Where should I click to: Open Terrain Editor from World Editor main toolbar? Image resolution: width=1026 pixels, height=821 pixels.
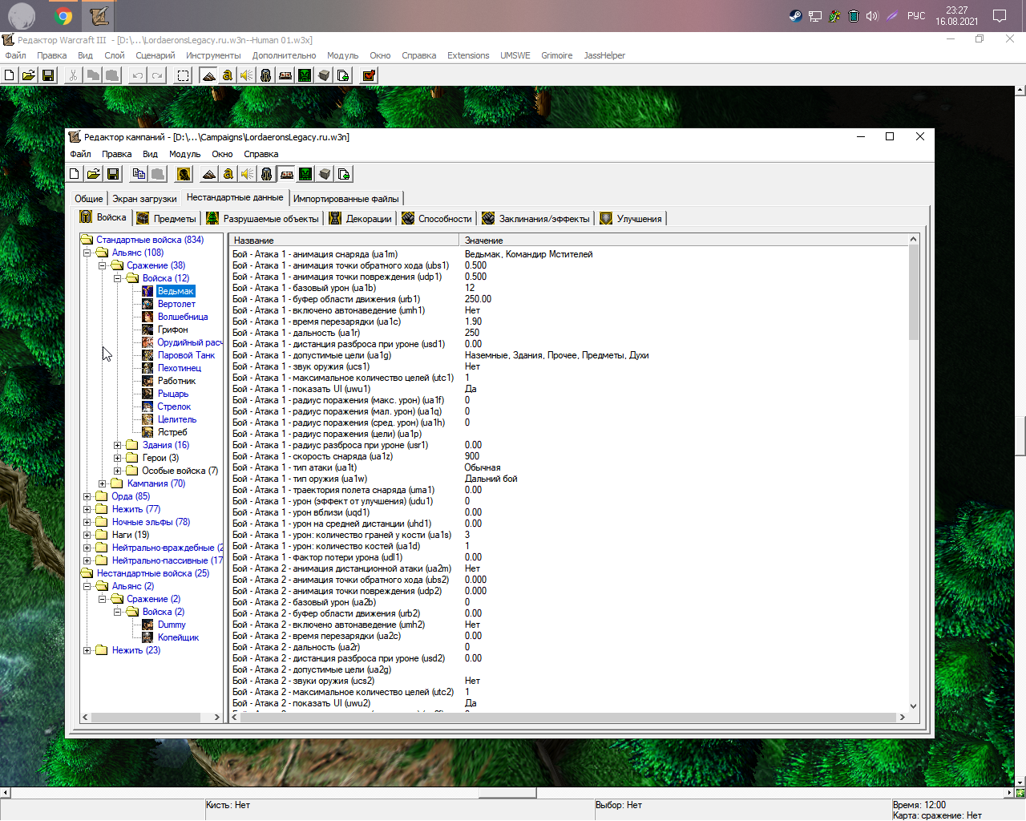(208, 75)
